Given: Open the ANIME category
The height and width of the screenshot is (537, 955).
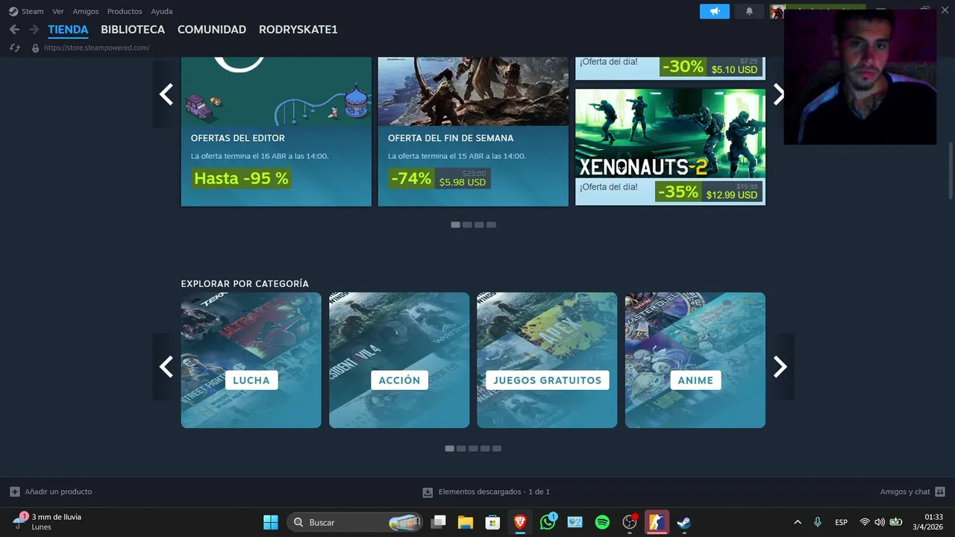Looking at the screenshot, I should coord(695,360).
